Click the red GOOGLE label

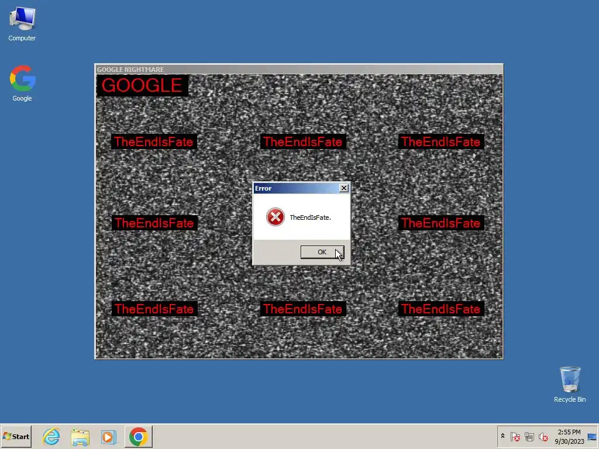pyautogui.click(x=142, y=85)
